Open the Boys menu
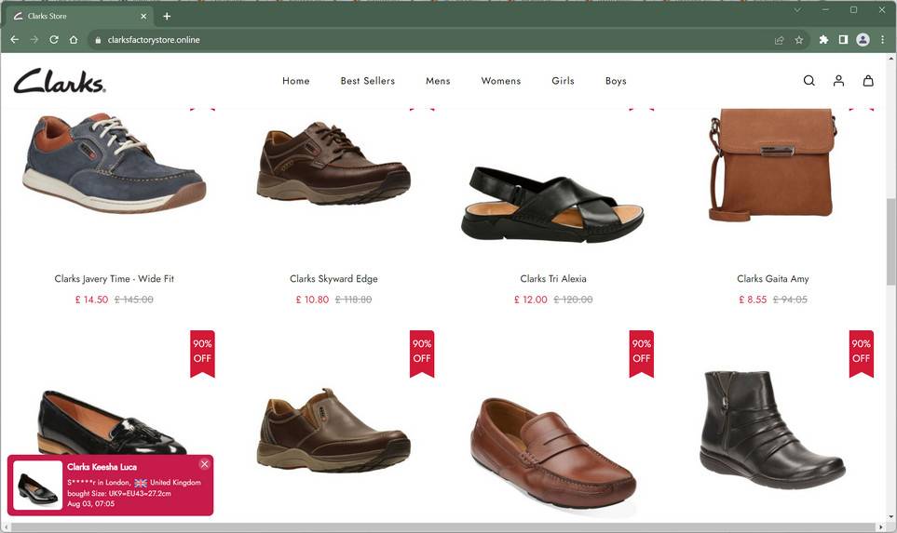897x533 pixels. click(x=616, y=81)
